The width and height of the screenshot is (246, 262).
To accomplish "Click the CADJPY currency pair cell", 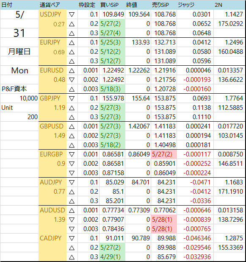I will 53,238.
